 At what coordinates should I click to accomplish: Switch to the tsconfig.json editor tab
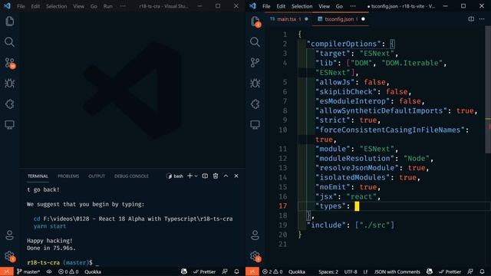pyautogui.click(x=340, y=19)
